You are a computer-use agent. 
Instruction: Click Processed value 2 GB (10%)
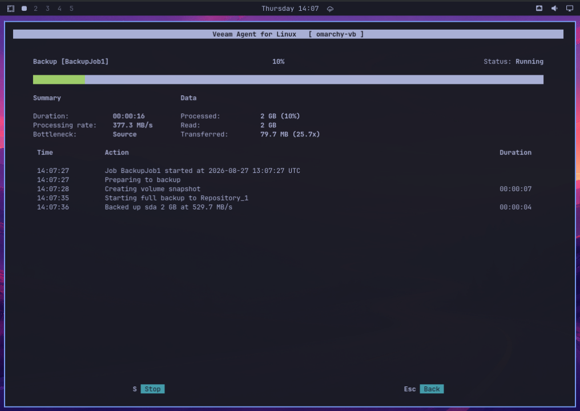click(280, 116)
